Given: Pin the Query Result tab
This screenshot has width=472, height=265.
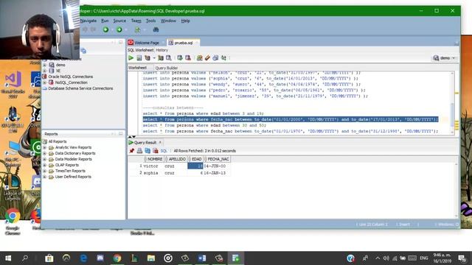Looking at the screenshot, I should 131,151.
